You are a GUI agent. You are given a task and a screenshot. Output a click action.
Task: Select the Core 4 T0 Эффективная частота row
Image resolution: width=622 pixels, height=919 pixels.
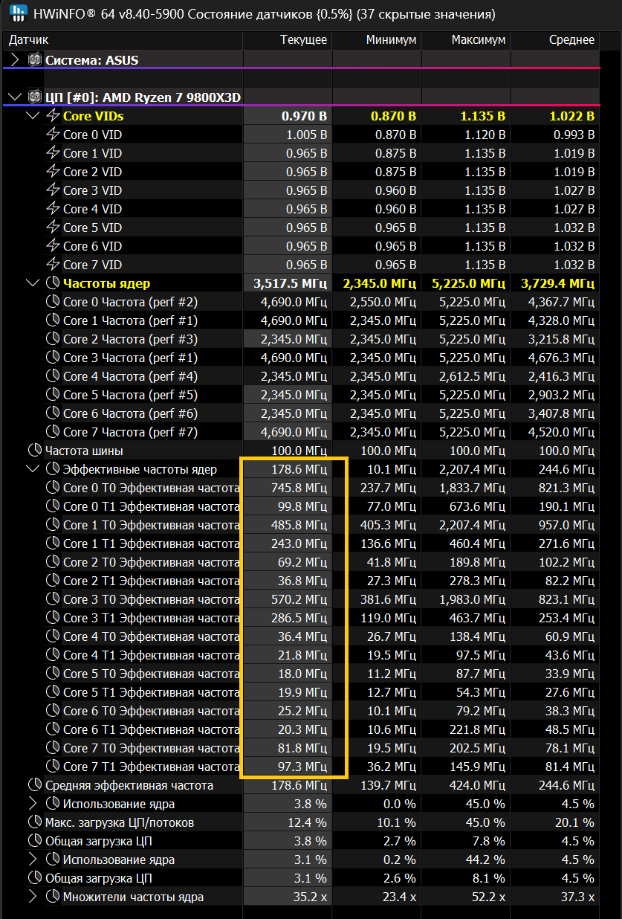click(302, 636)
